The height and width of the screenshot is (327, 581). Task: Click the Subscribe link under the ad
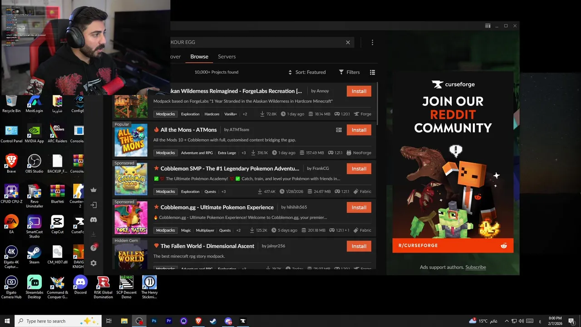tap(476, 267)
